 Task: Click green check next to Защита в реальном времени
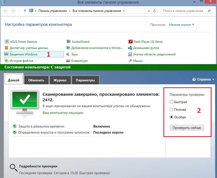[14, 126]
